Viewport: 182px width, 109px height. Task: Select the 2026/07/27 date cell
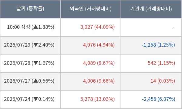[17, 81]
